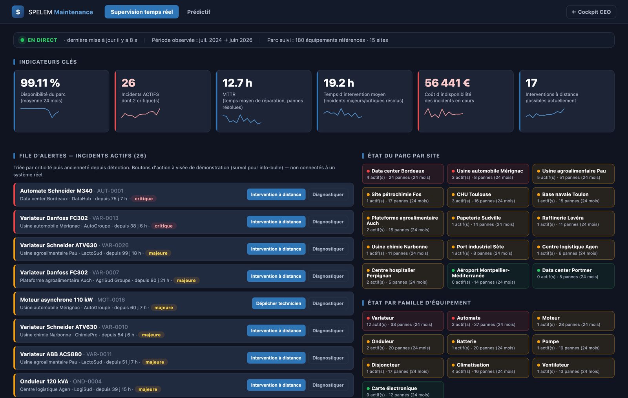Open the Aéroport Montpellier-Méditerranée site tile
Image resolution: width=628 pixels, height=398 pixels.
point(488,276)
